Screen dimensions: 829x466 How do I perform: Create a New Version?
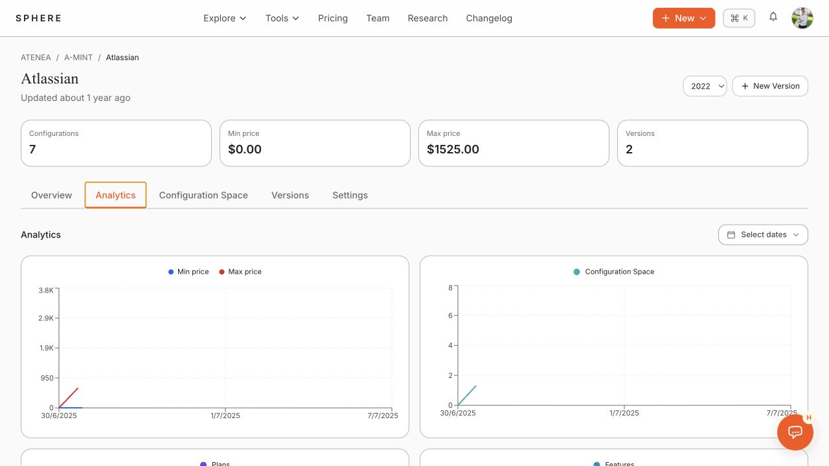[770, 86]
